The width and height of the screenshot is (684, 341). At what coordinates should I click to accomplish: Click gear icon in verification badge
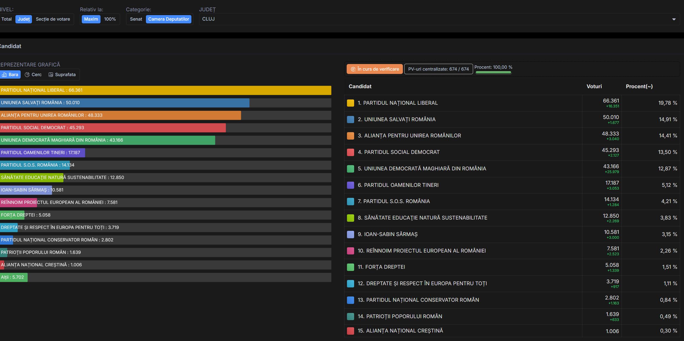353,69
